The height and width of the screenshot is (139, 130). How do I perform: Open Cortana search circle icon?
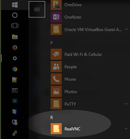click(15, 15)
